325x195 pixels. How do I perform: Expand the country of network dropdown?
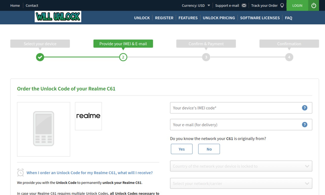point(241,166)
